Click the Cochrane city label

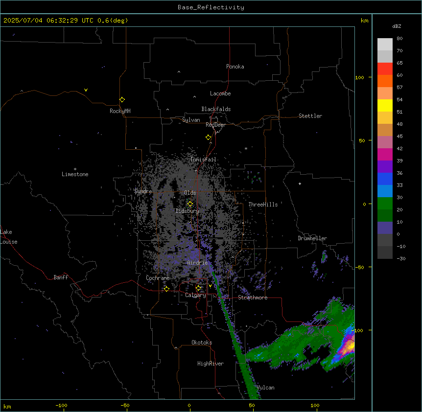(x=158, y=278)
